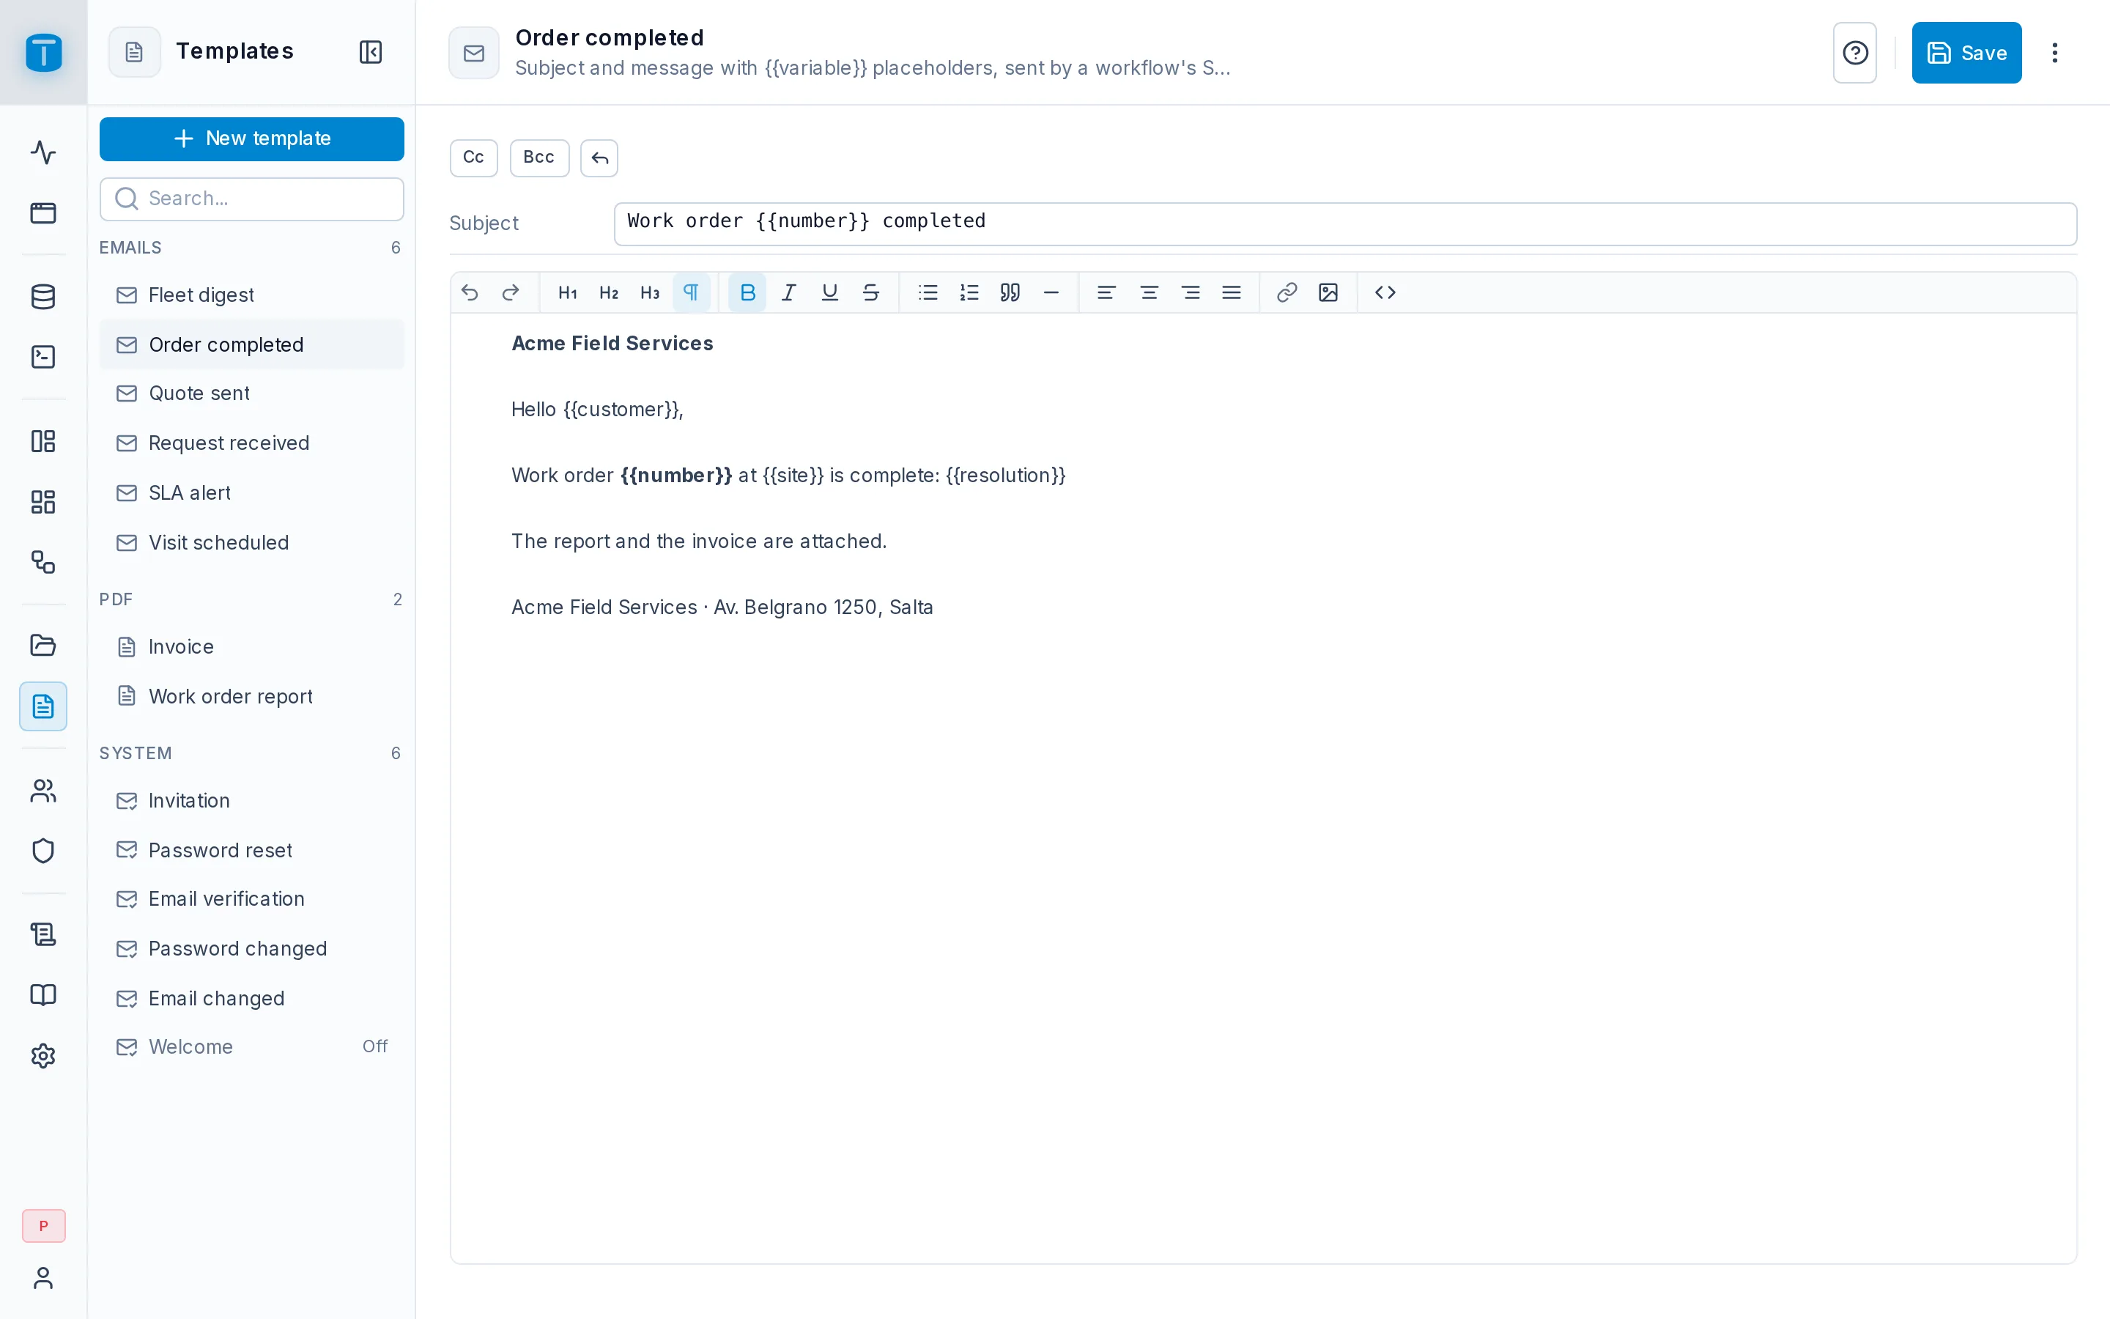The image size is (2110, 1319).
Task: Select the Order completed template
Action: pyautogui.click(x=252, y=344)
